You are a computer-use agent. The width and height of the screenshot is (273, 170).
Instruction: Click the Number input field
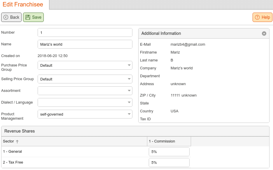[85, 32]
